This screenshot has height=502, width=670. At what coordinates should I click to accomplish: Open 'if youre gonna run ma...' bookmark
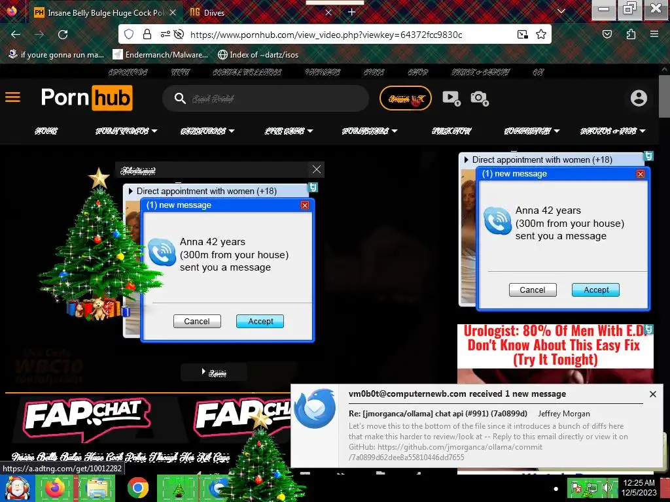click(x=56, y=55)
